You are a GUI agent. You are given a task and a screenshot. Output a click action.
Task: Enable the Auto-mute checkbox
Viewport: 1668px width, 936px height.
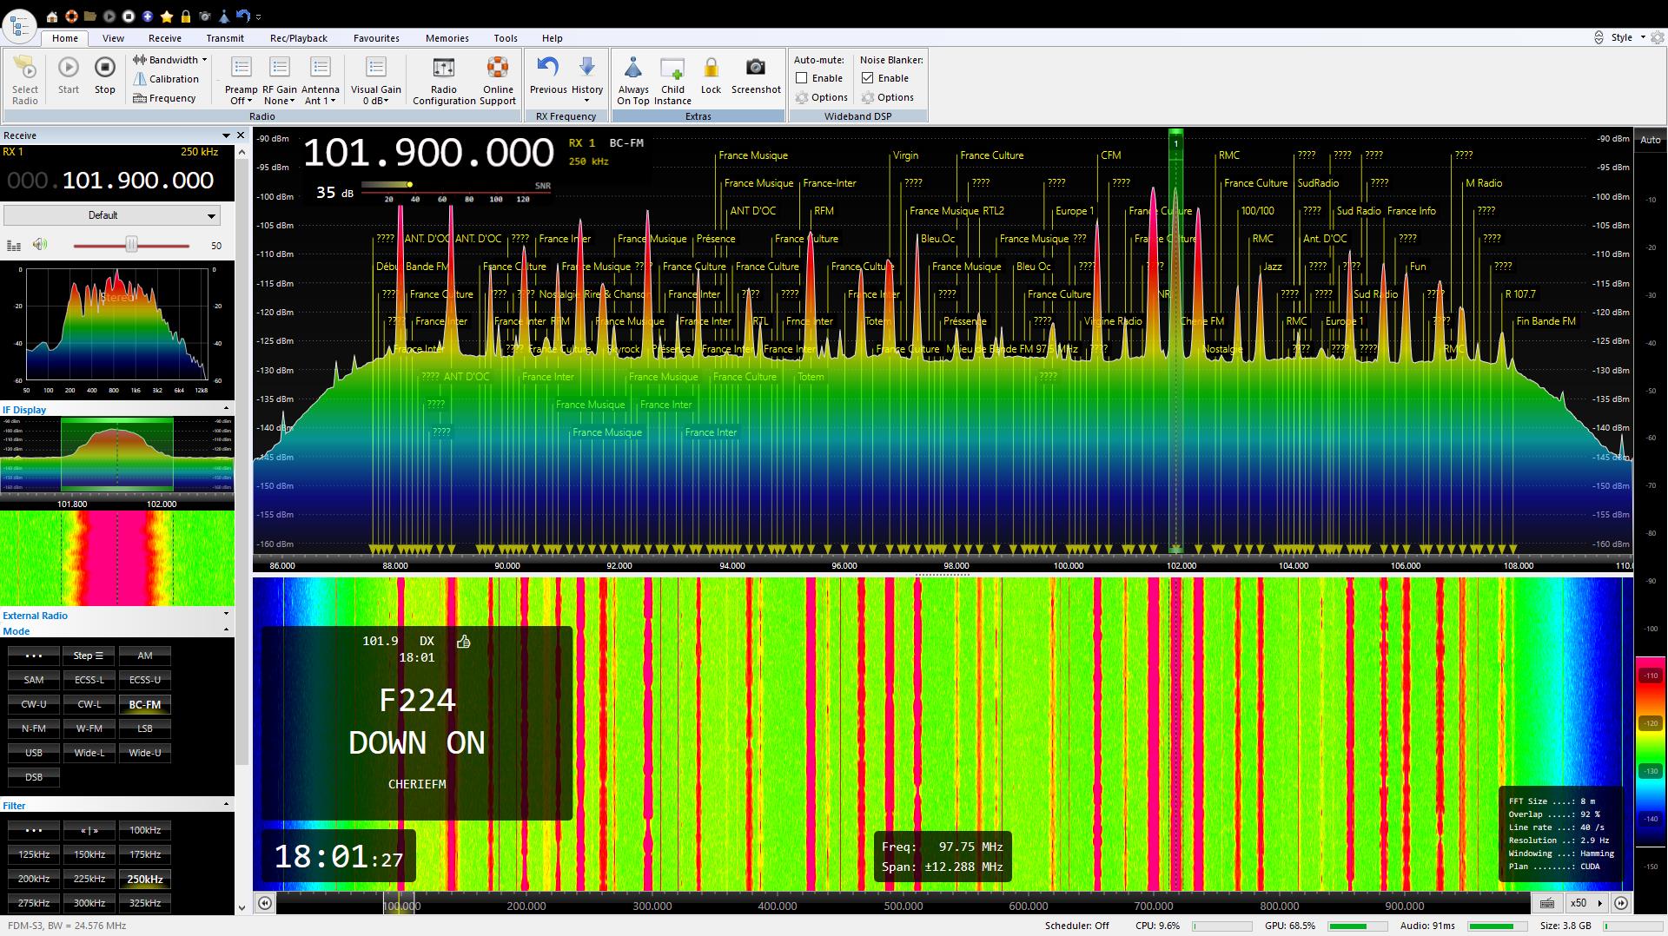[802, 78]
